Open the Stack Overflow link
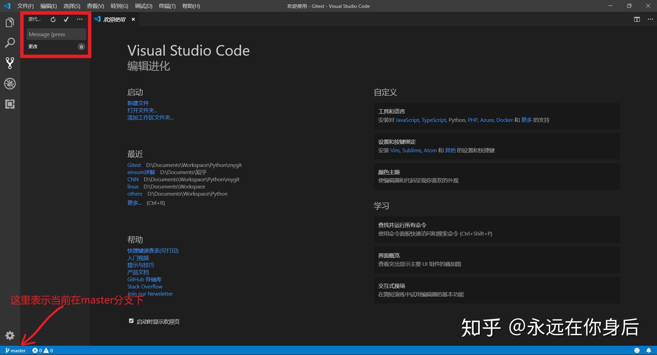 145,286
